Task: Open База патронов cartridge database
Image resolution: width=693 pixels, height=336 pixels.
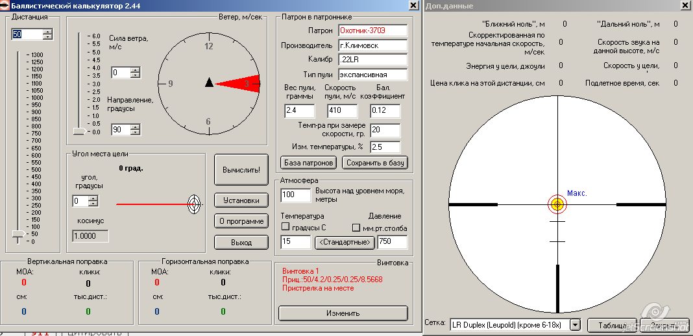Action: (308, 163)
